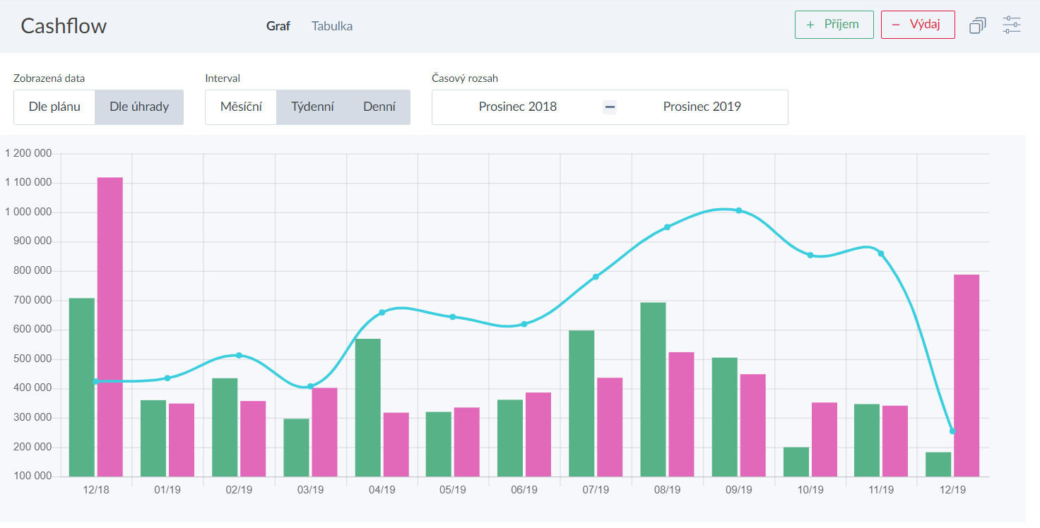Choose the Měsíční interval
Image resolution: width=1040 pixels, height=528 pixels.
(241, 107)
